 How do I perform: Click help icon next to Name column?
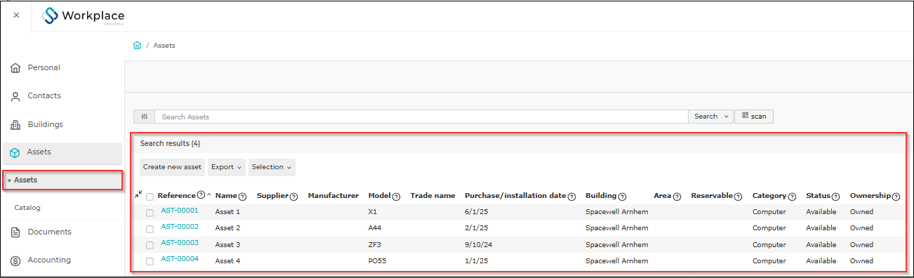(243, 197)
